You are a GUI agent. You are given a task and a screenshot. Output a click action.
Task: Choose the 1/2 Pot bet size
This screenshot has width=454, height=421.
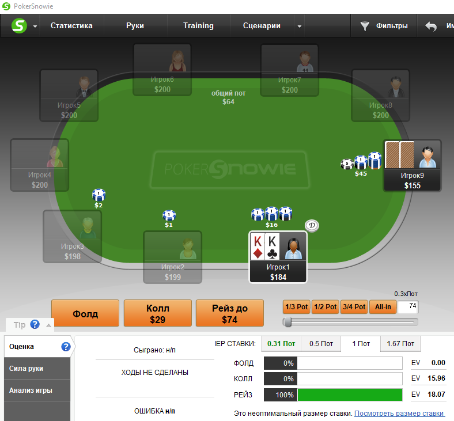(325, 307)
